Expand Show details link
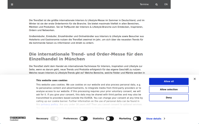199x124 pixels. pyautogui.click(x=154, y=119)
